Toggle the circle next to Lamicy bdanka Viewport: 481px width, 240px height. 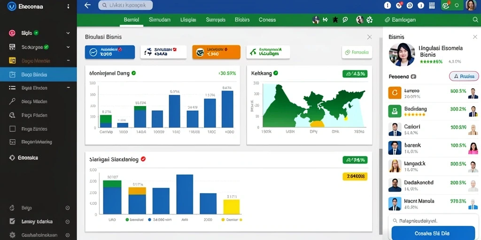pyautogui.click(x=68, y=222)
